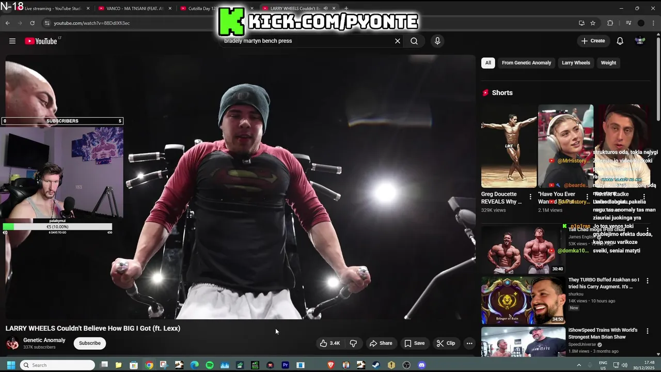Reload the current page

click(x=32, y=23)
